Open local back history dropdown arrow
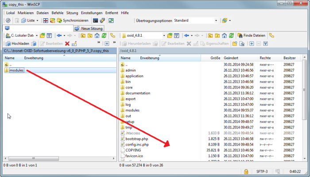 point(64,35)
